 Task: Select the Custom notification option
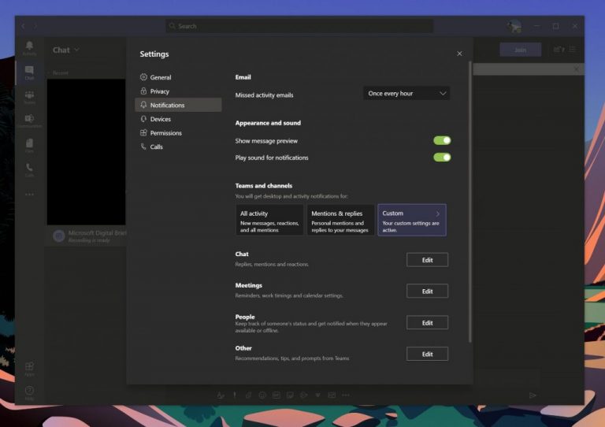point(412,220)
